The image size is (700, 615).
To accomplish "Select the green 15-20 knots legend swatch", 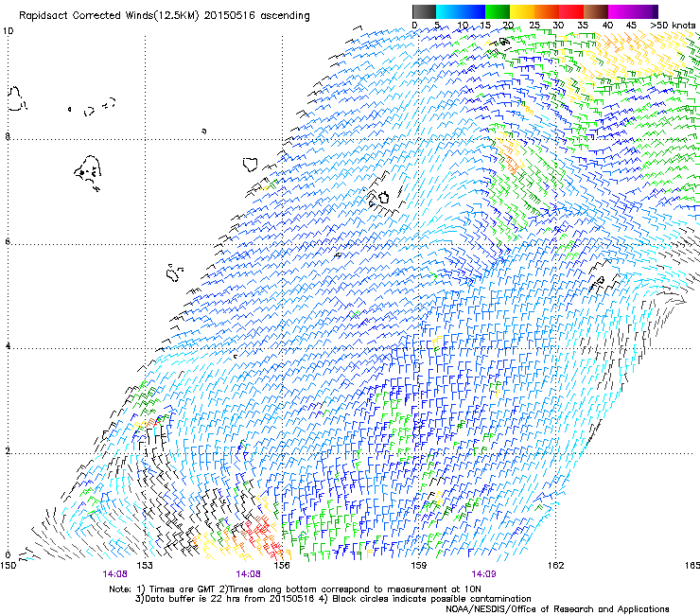I will 498,11.
